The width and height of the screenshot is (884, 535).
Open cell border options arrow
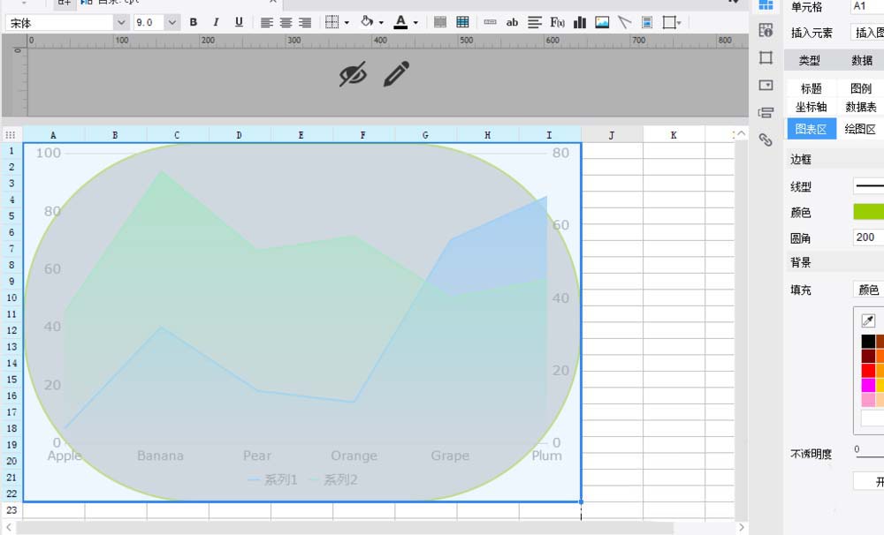pyautogui.click(x=347, y=23)
